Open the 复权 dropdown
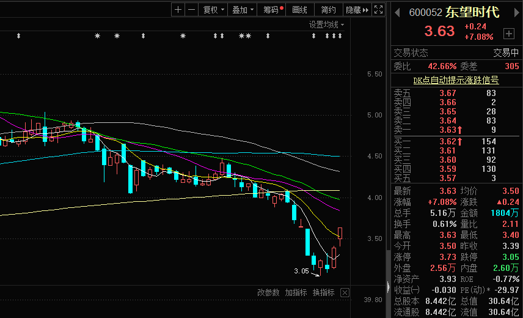Screen dimensions: 523x318 point(214,10)
